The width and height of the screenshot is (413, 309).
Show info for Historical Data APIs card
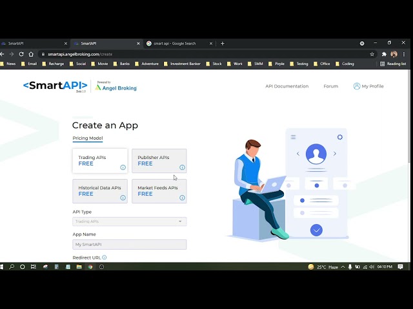pos(123,198)
